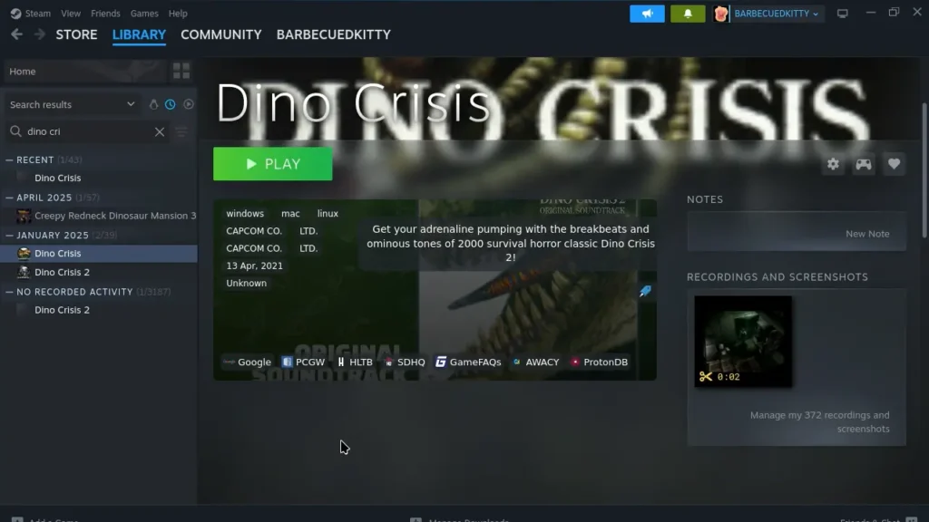Open the View menu
The height and width of the screenshot is (522, 929).
click(x=70, y=13)
